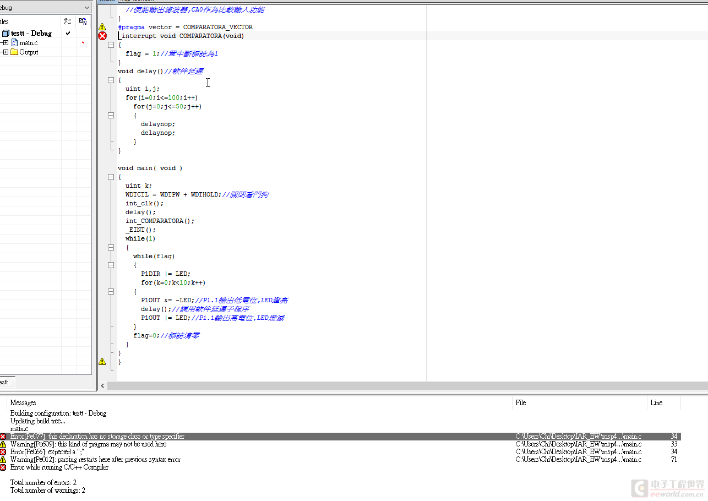The image size is (708, 501).
Task: Click the error marker beside the _interrupt line
Action: tap(102, 36)
